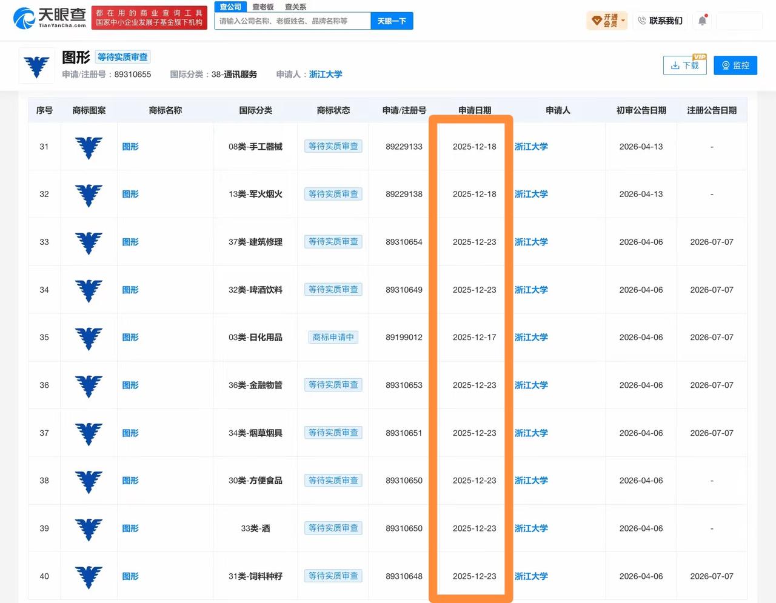Click the 30类-方便食品 classification cell
The height and width of the screenshot is (603, 776).
pos(255,481)
